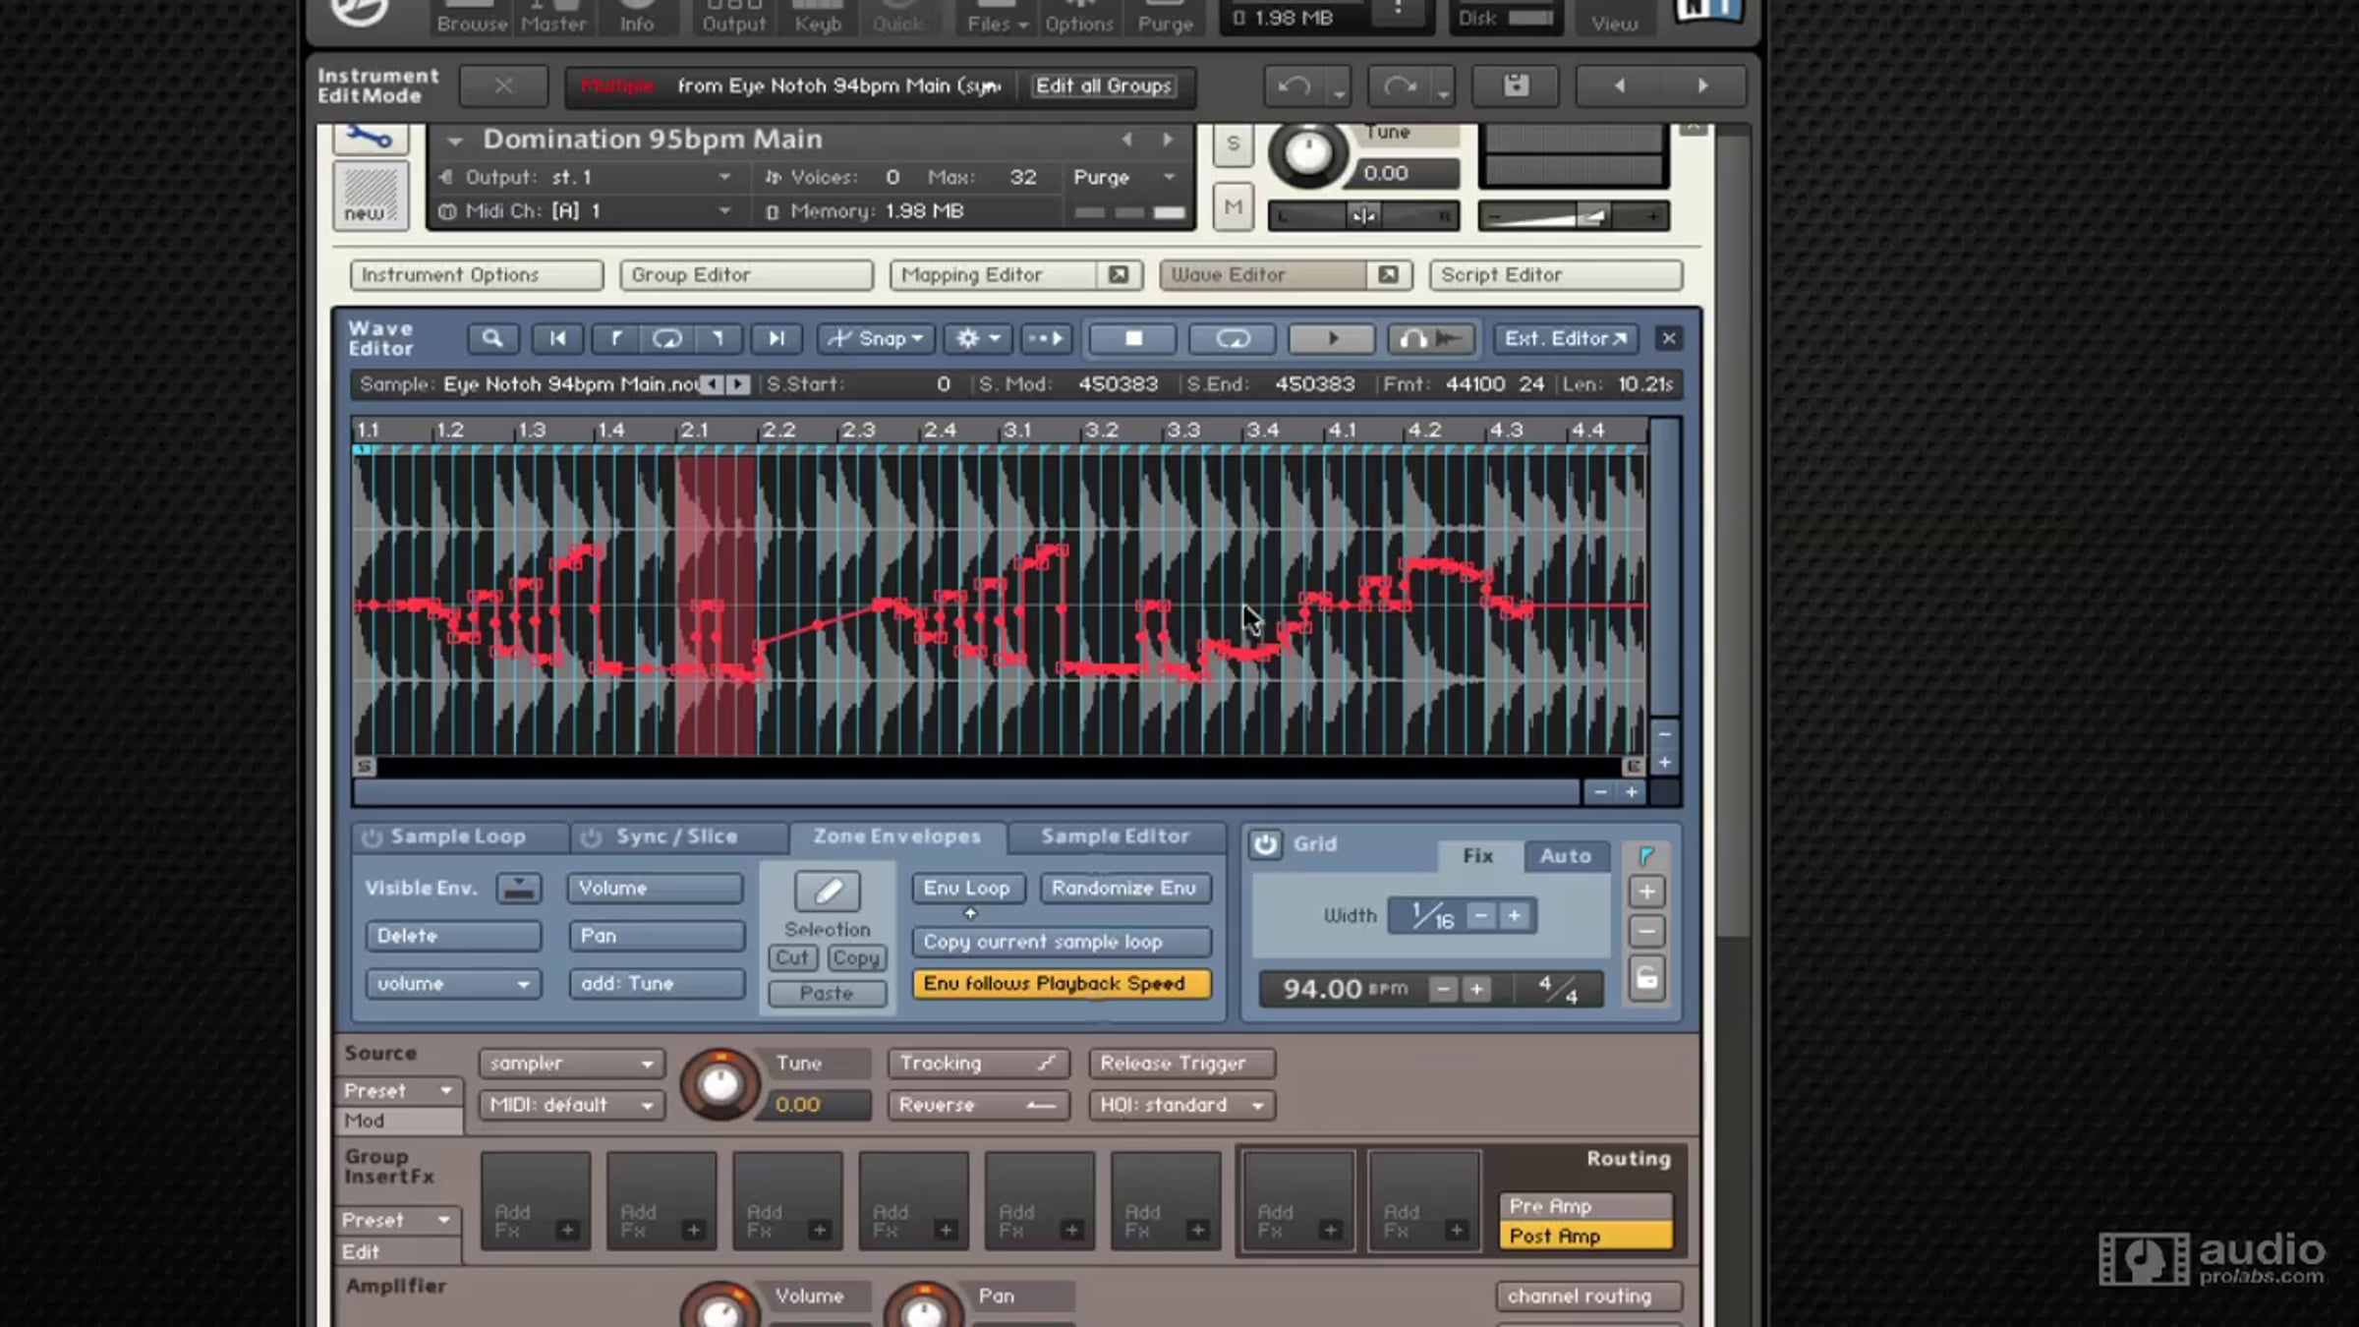Image resolution: width=2359 pixels, height=1327 pixels.
Task: Toggle the Grid power button
Action: (x=1265, y=844)
